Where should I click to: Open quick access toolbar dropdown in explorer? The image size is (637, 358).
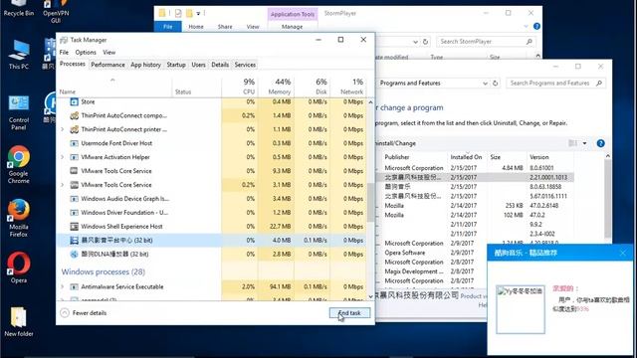tap(198, 13)
